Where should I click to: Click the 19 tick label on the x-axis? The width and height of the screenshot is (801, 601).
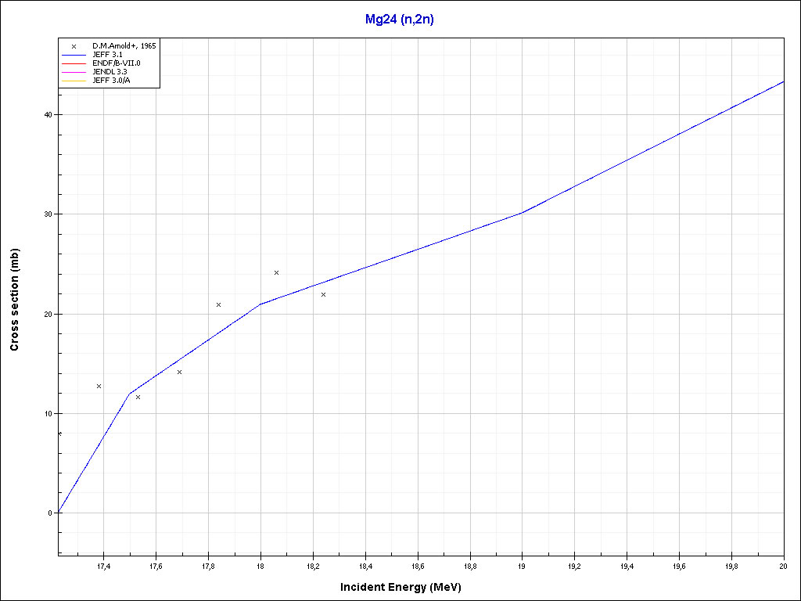click(x=523, y=566)
